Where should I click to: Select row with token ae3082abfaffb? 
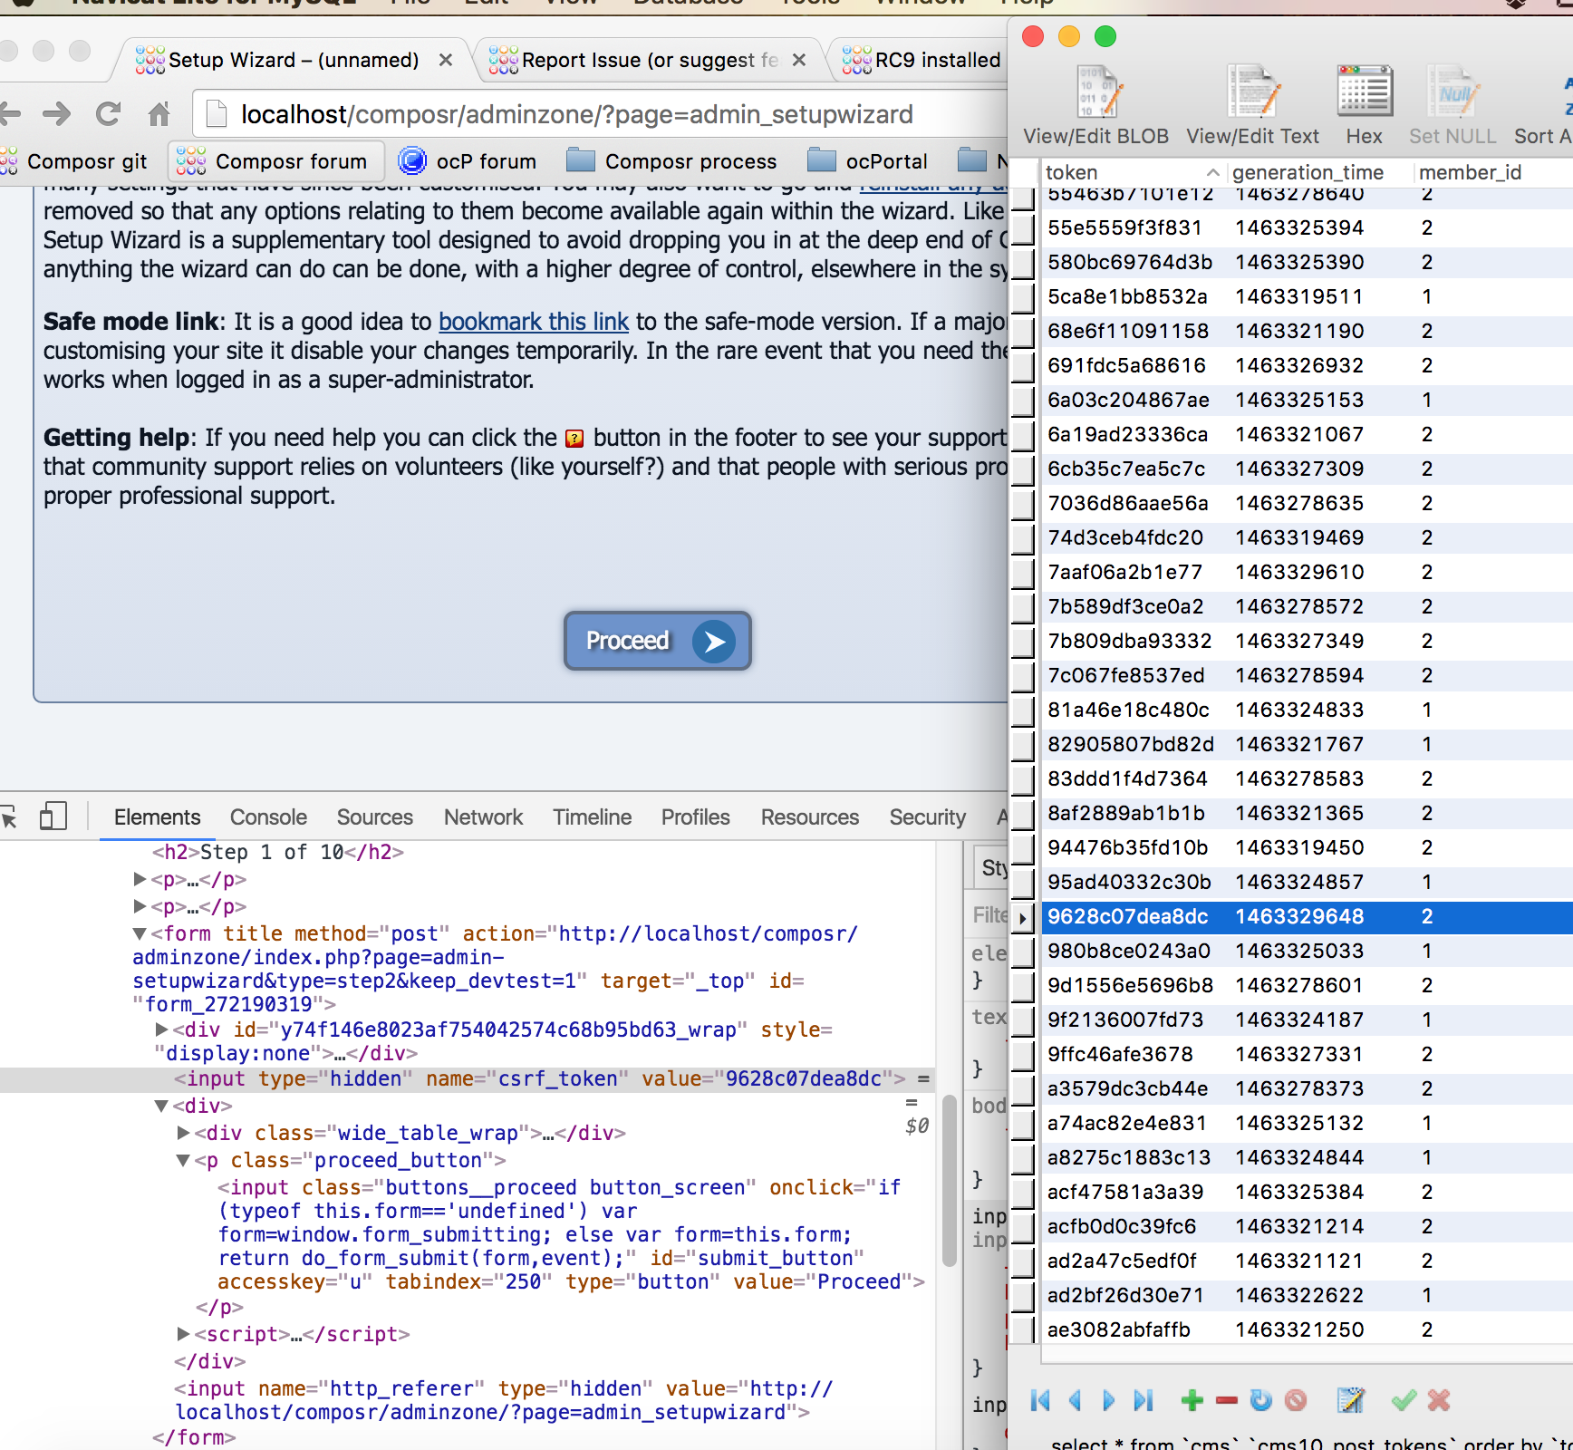(1307, 1329)
